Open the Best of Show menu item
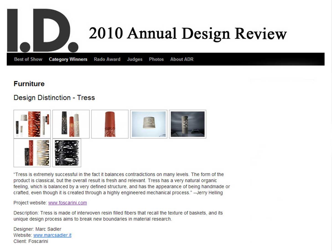 [x=28, y=59]
